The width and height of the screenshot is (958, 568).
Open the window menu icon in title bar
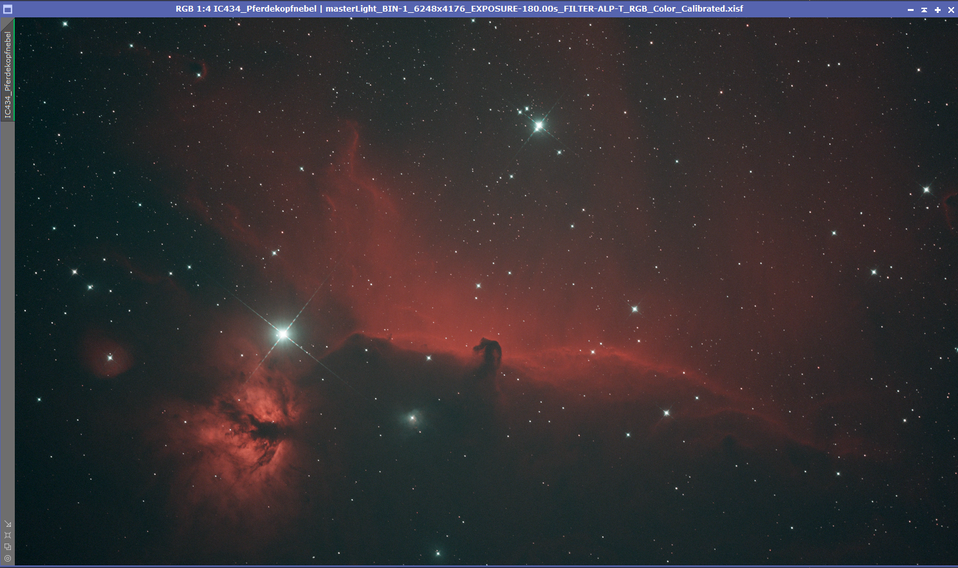[8, 9]
